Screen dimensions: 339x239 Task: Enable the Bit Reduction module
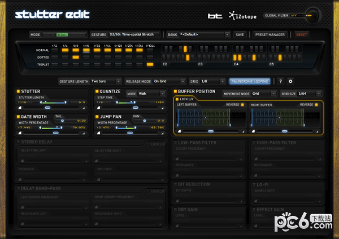(x=175, y=184)
